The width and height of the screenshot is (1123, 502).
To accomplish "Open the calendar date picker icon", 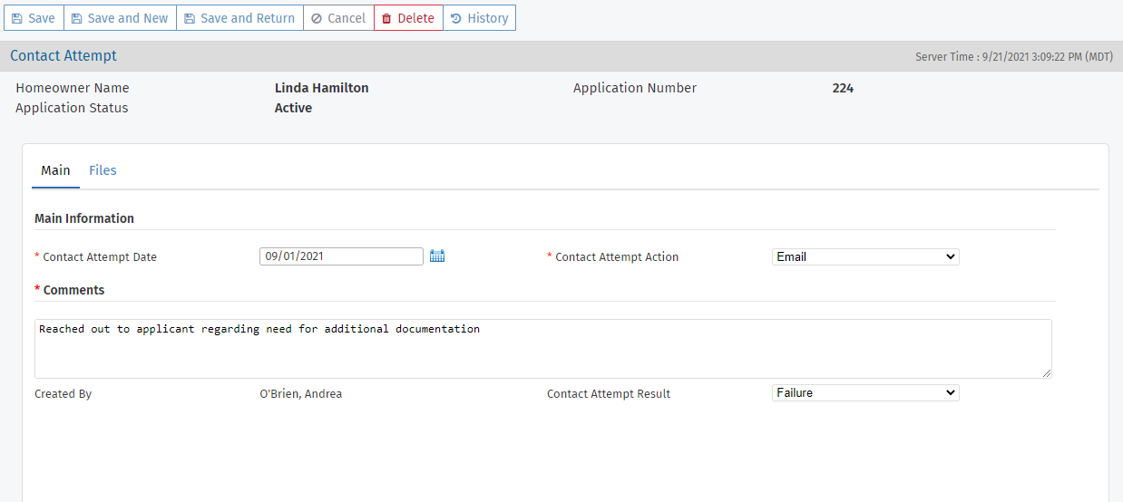I will (437, 256).
